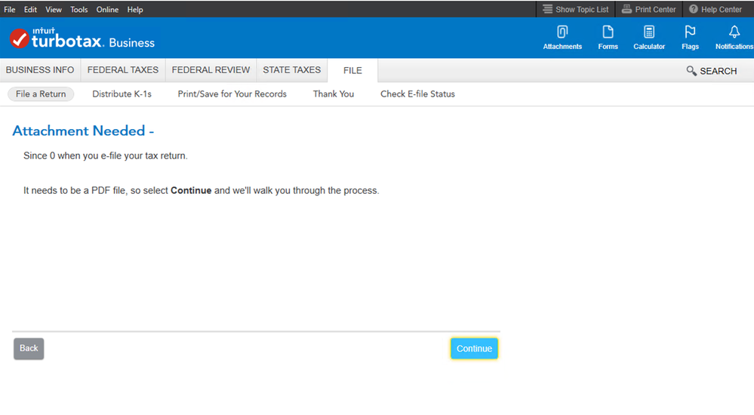The height and width of the screenshot is (415, 754).
Task: Open the Help menu
Action: pyautogui.click(x=135, y=10)
